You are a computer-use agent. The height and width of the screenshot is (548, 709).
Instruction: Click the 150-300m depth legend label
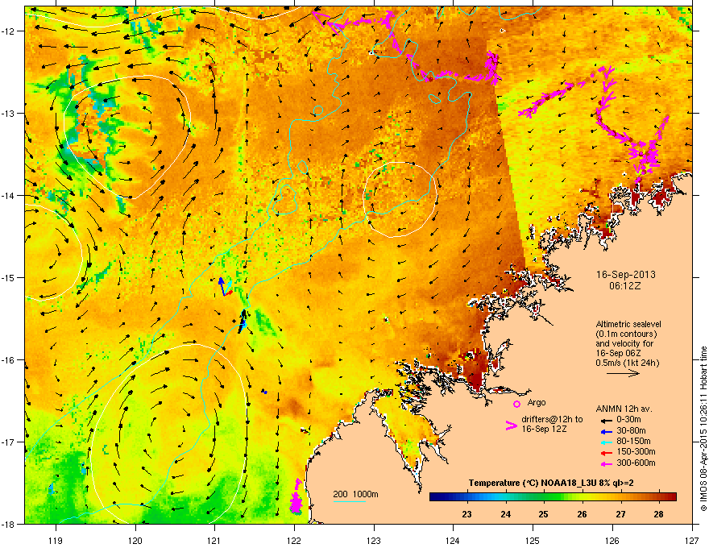[x=636, y=451]
